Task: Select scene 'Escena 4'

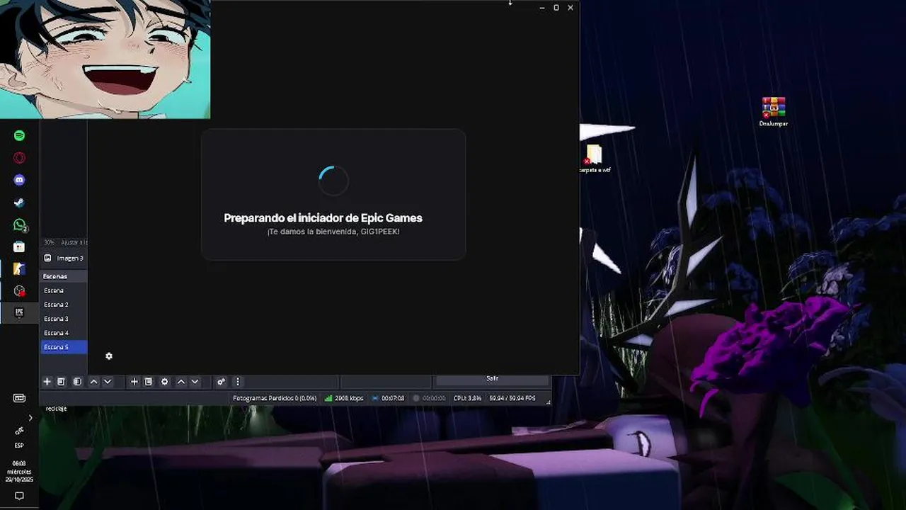Action: pos(64,333)
